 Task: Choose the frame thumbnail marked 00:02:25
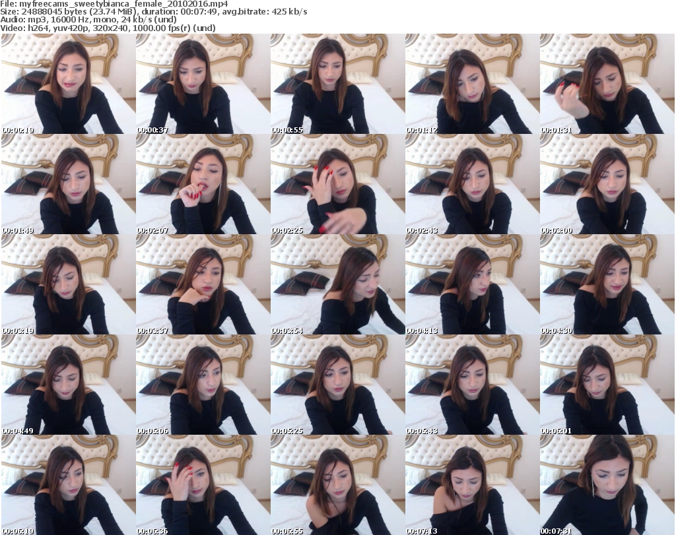tap(337, 184)
